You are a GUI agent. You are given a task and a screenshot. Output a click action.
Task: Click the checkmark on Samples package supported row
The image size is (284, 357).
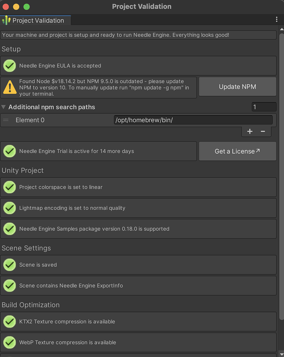coord(9,229)
